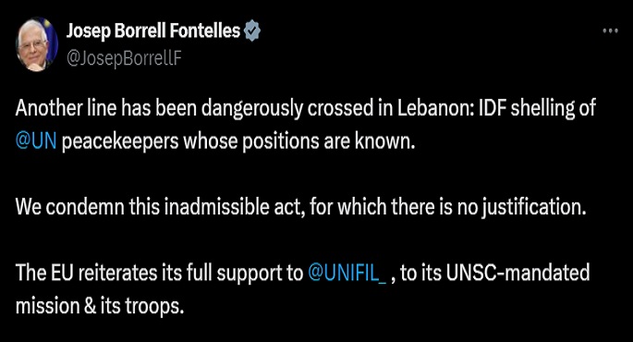This screenshot has height=342, width=633.
Task: Open the @UNIFIL_ mention link
Action: click(x=347, y=273)
